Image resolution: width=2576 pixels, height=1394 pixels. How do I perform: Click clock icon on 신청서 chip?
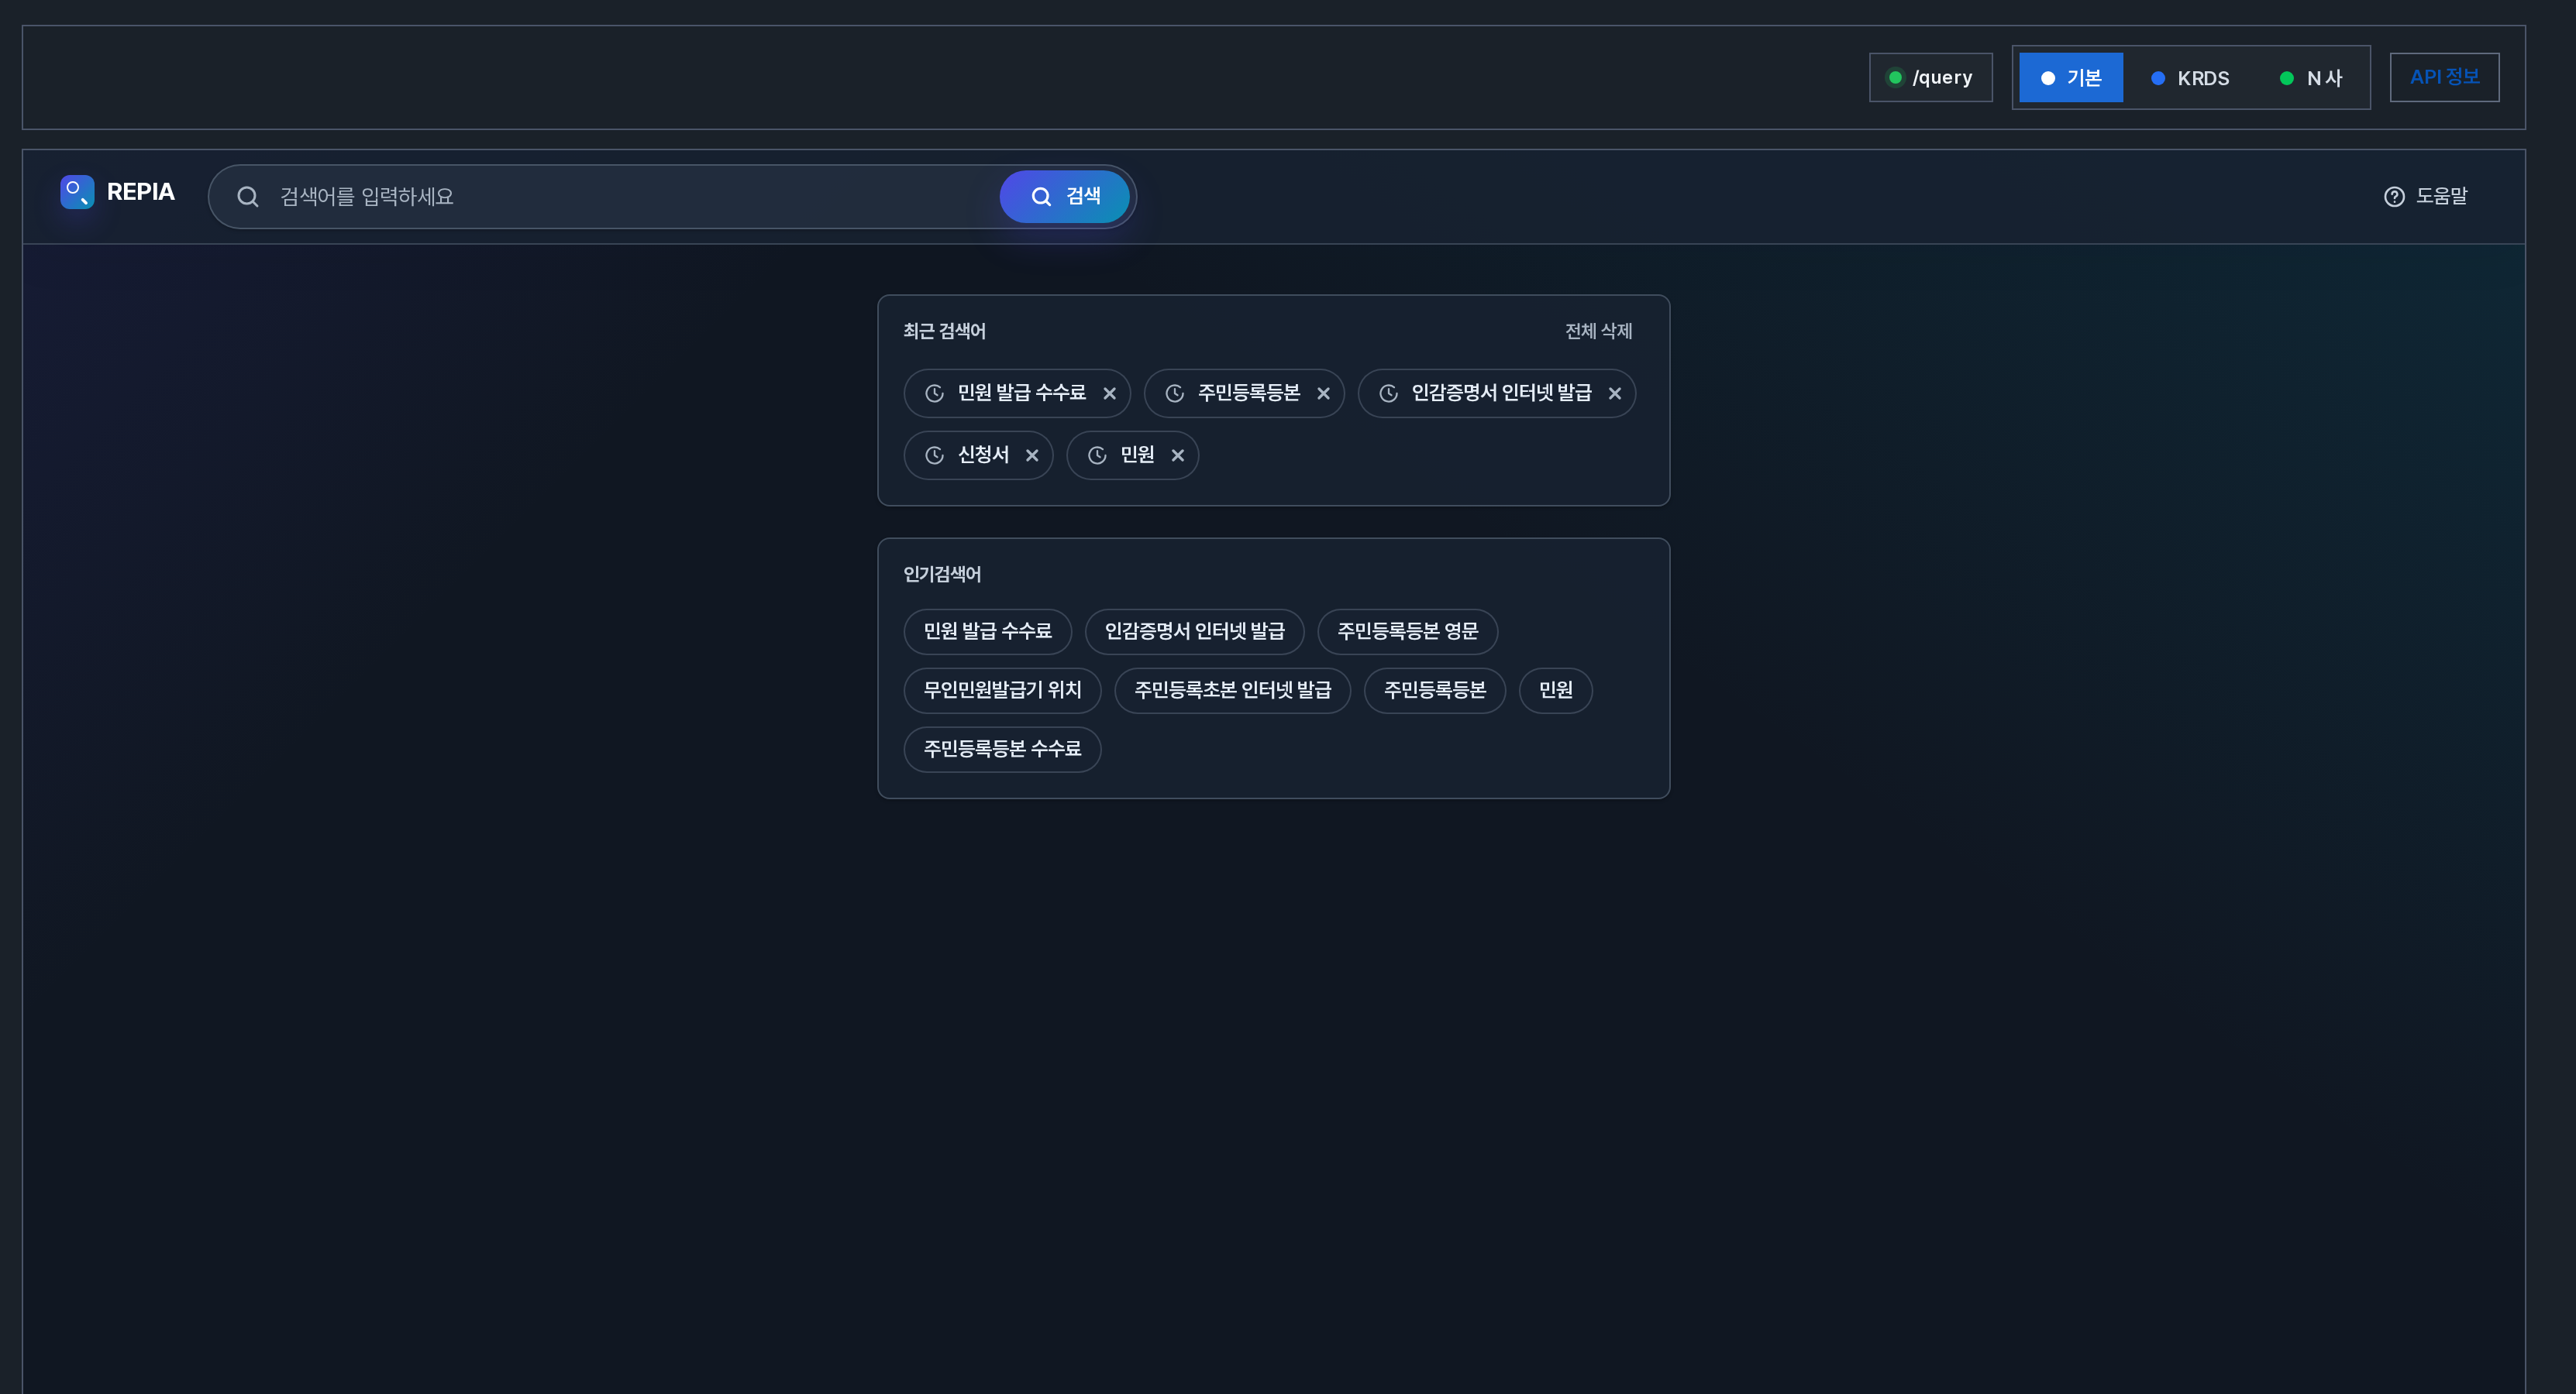pos(934,455)
